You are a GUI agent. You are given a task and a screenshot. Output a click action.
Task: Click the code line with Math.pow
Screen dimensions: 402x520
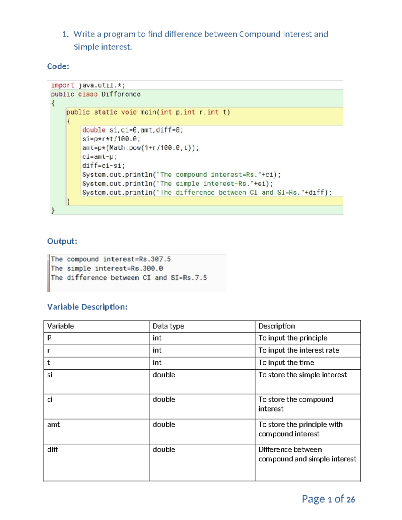(x=140, y=148)
